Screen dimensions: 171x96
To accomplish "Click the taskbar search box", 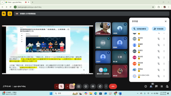I will click(x=66, y=93).
